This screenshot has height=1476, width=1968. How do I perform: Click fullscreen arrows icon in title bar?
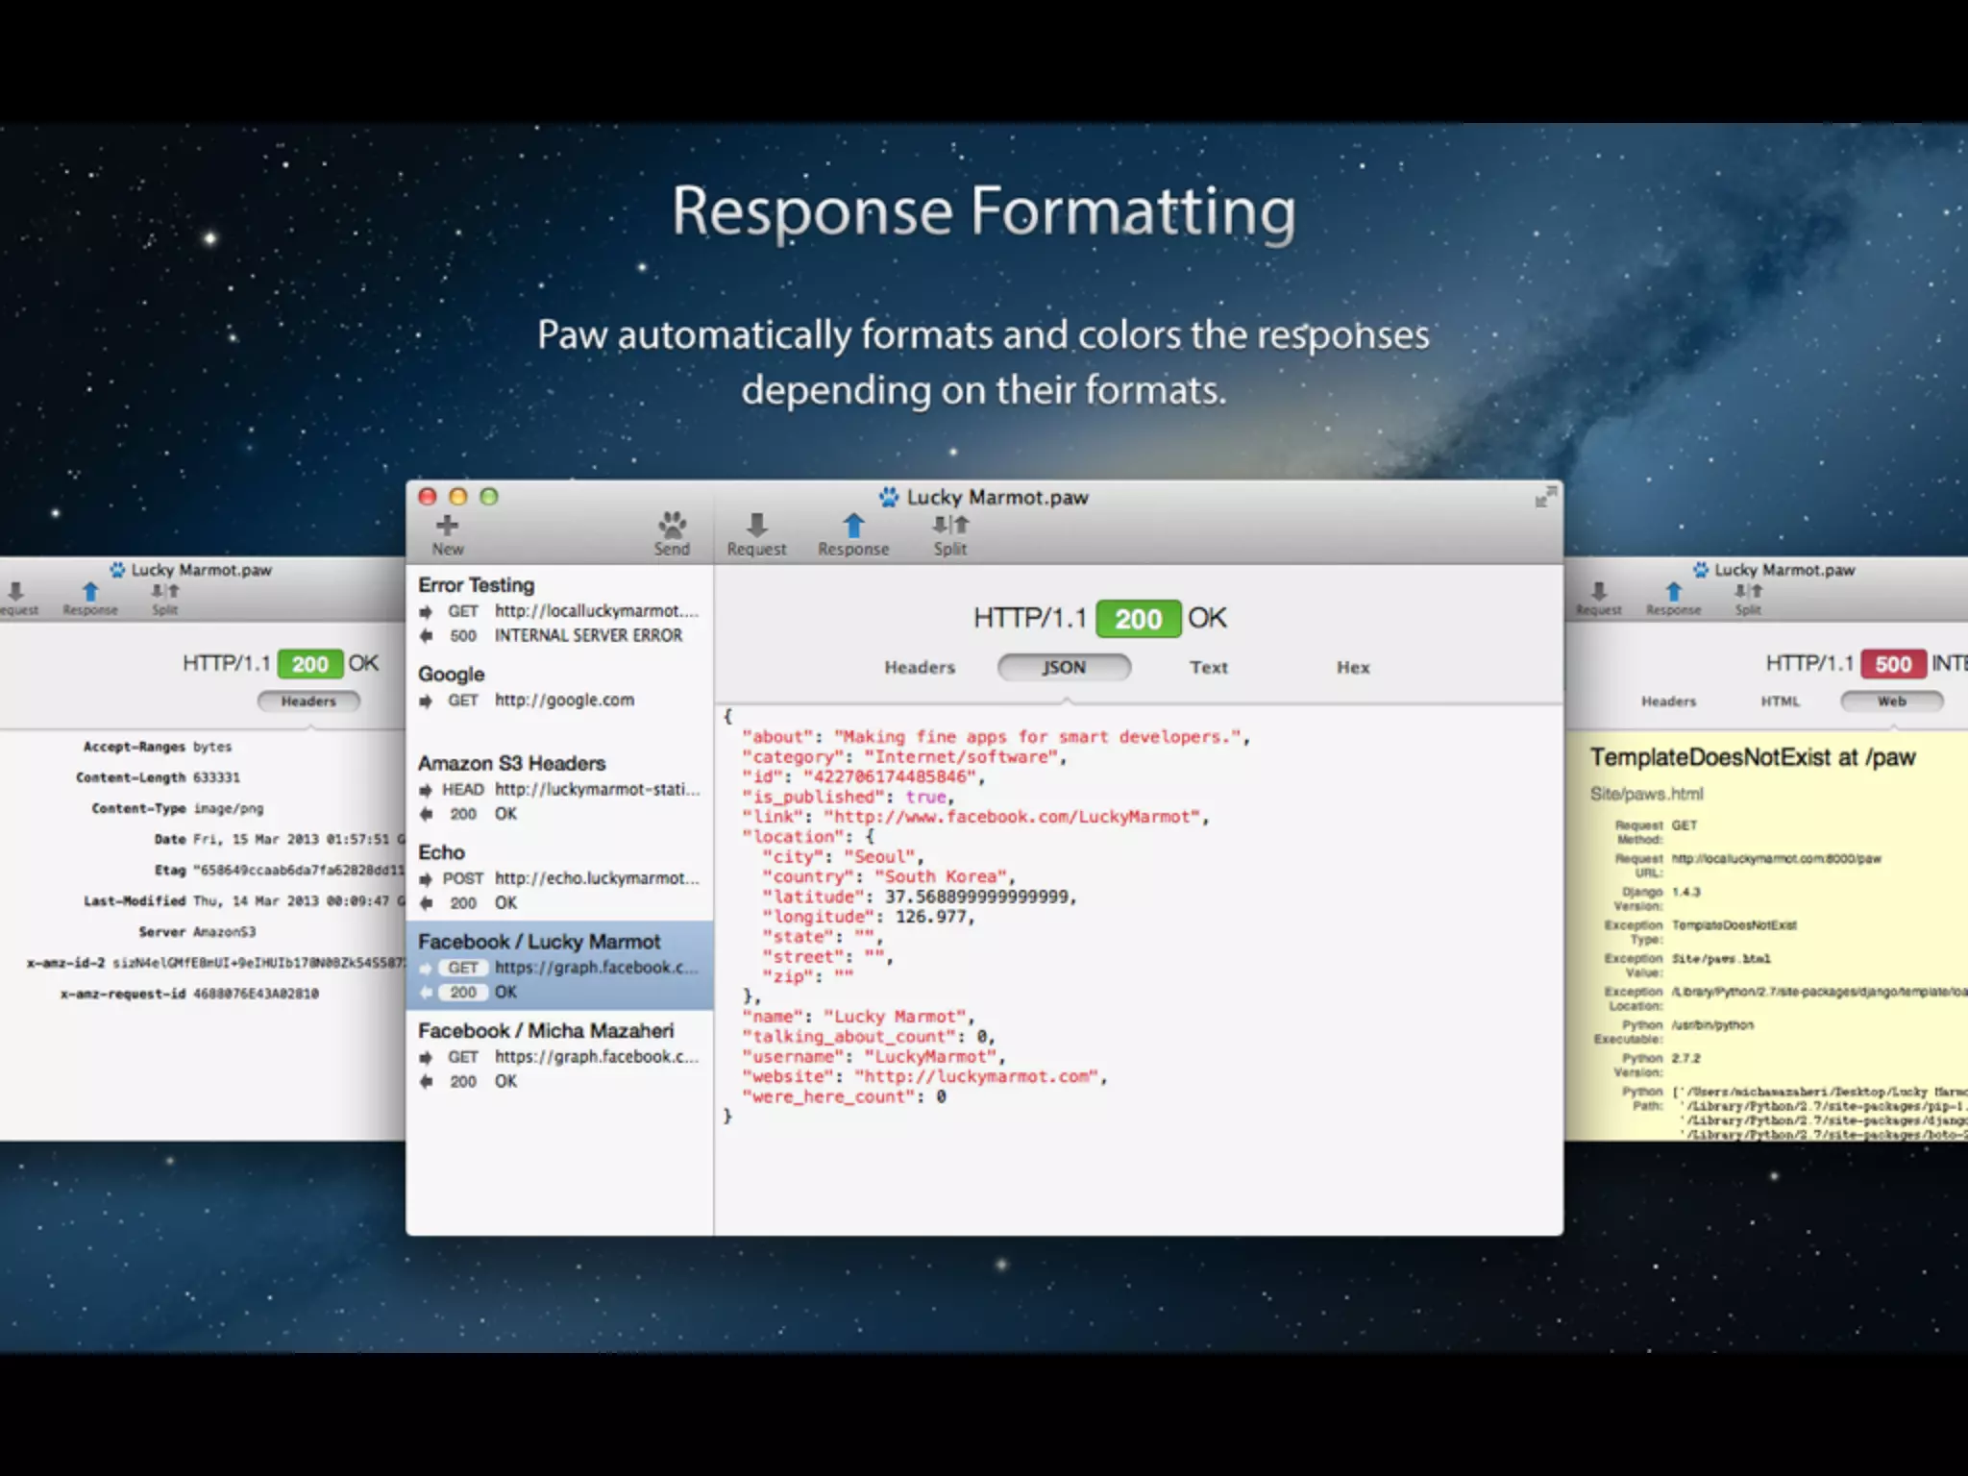click(1544, 497)
